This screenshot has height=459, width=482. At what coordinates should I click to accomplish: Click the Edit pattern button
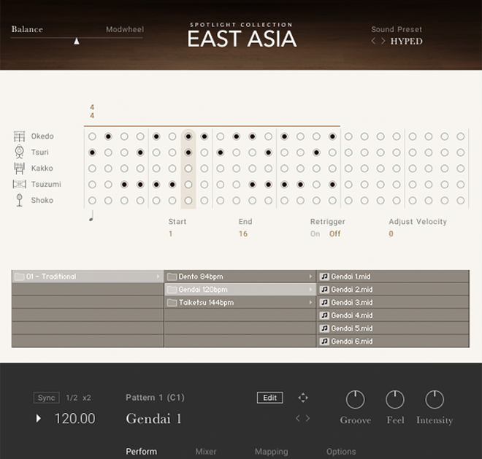270,398
